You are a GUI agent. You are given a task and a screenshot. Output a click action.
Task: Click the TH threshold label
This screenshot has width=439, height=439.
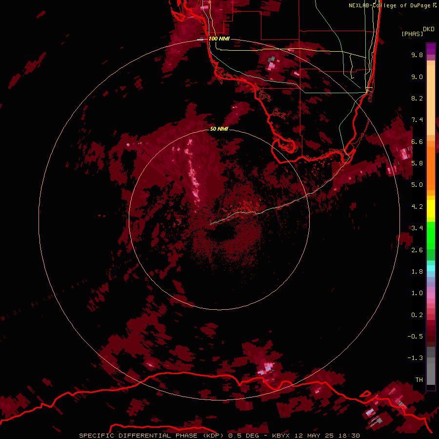tap(419, 380)
